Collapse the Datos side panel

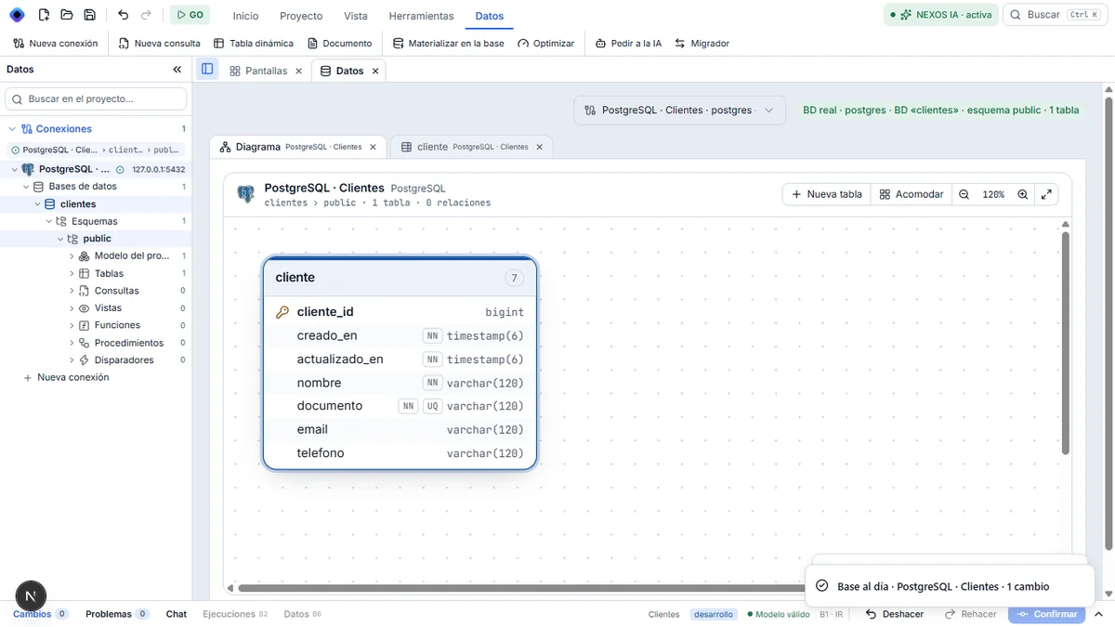click(177, 70)
